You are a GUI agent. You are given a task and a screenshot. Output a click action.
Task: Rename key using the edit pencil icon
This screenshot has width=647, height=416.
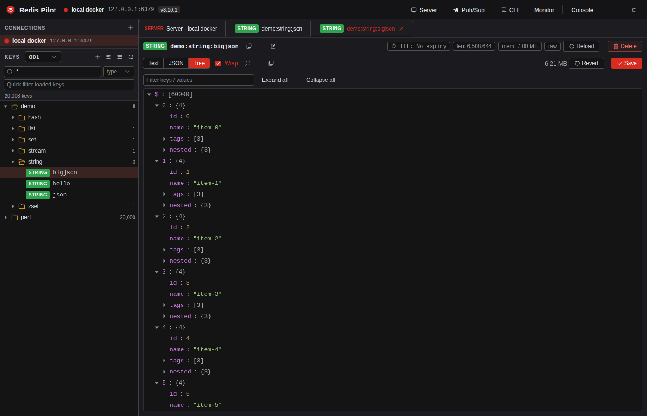273,46
